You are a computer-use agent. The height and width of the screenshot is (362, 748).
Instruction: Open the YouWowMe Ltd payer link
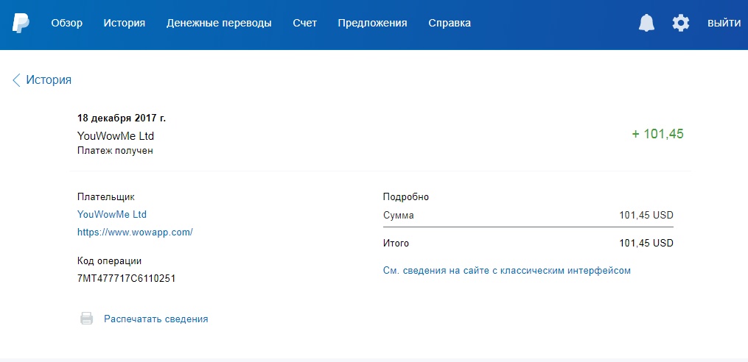click(x=112, y=214)
